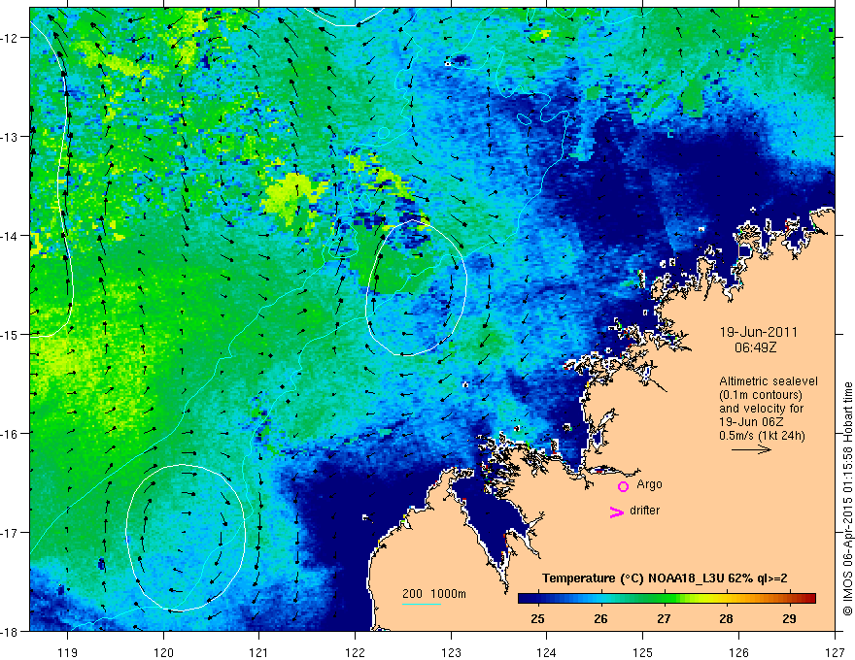The image size is (855, 660).
Task: Click the cyan isobath legend line
Action: click(422, 604)
